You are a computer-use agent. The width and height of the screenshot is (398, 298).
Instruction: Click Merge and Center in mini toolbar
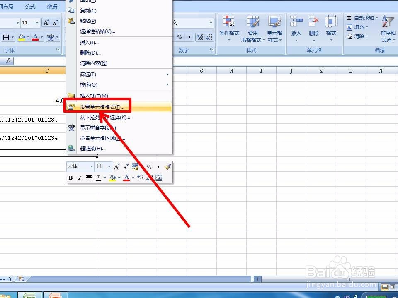point(159,178)
